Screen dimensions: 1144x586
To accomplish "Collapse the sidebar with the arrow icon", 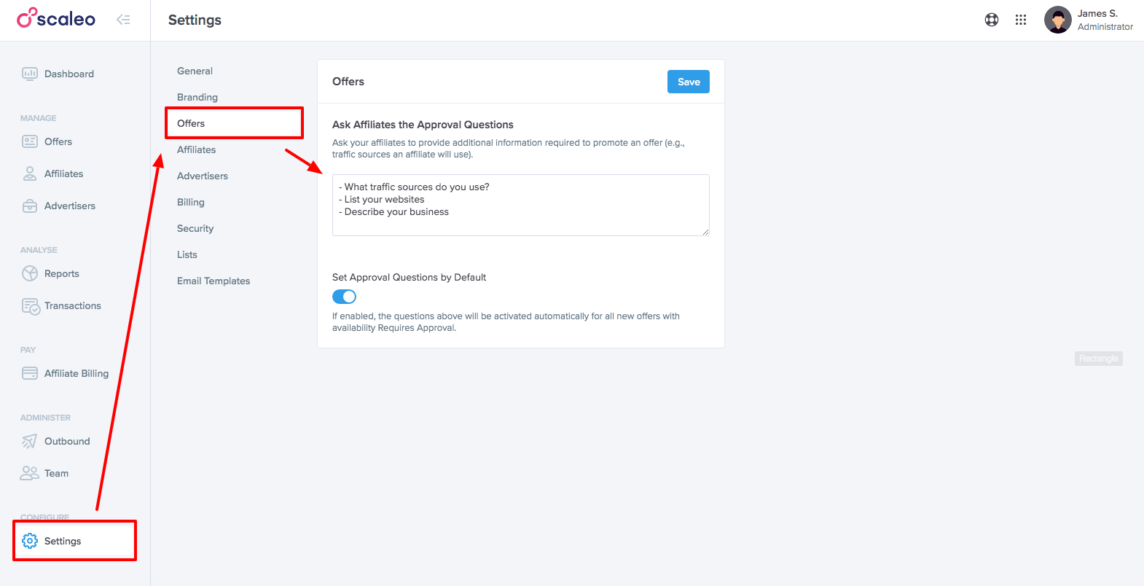I will tap(123, 20).
